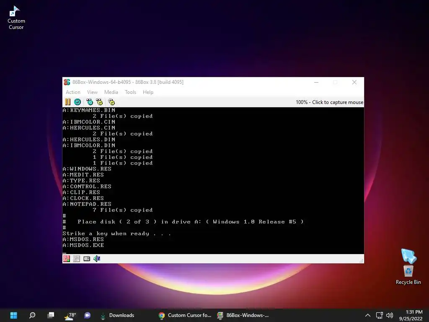Viewport: 429px width, 322px height.
Task: Click the 'A:NOTEPAD.RES' line
Action: pyautogui.click(x=87, y=204)
